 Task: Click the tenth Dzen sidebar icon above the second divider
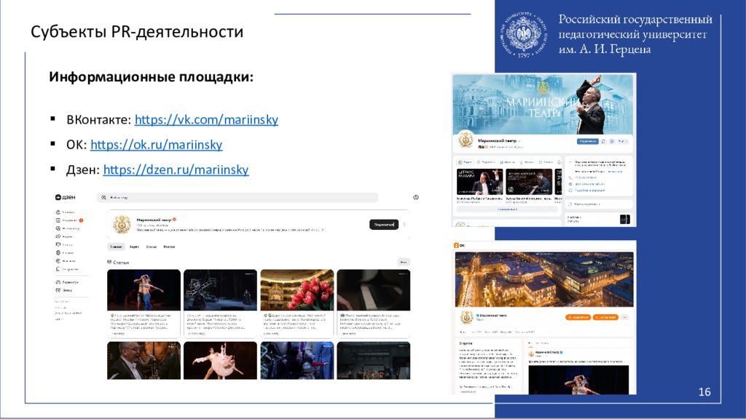58,290
